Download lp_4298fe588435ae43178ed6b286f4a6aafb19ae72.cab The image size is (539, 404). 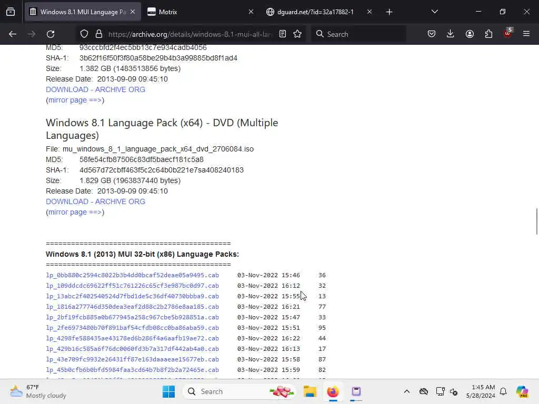pos(132,338)
